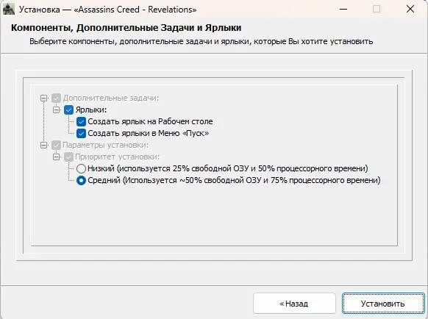
Task: Collapse the Приоритет установки tree node
Action: pyautogui.click(x=56, y=157)
